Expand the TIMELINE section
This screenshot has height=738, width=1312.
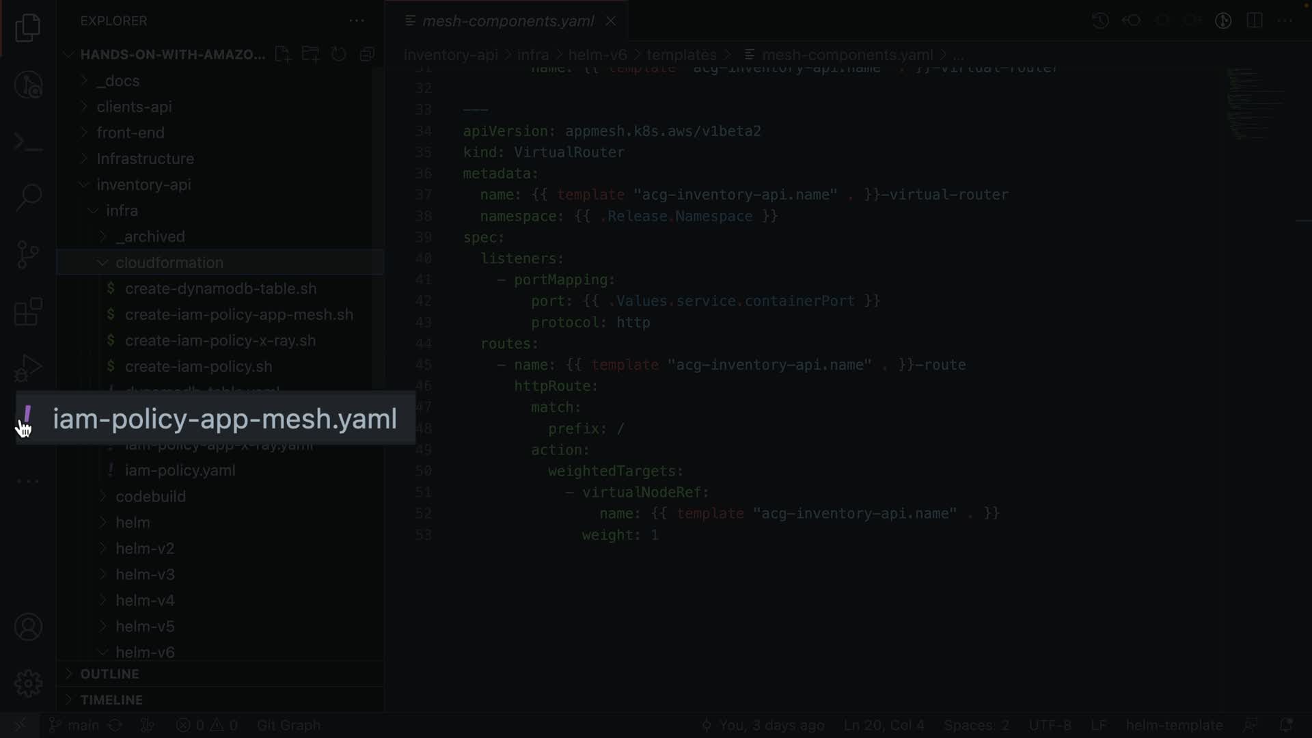click(111, 700)
